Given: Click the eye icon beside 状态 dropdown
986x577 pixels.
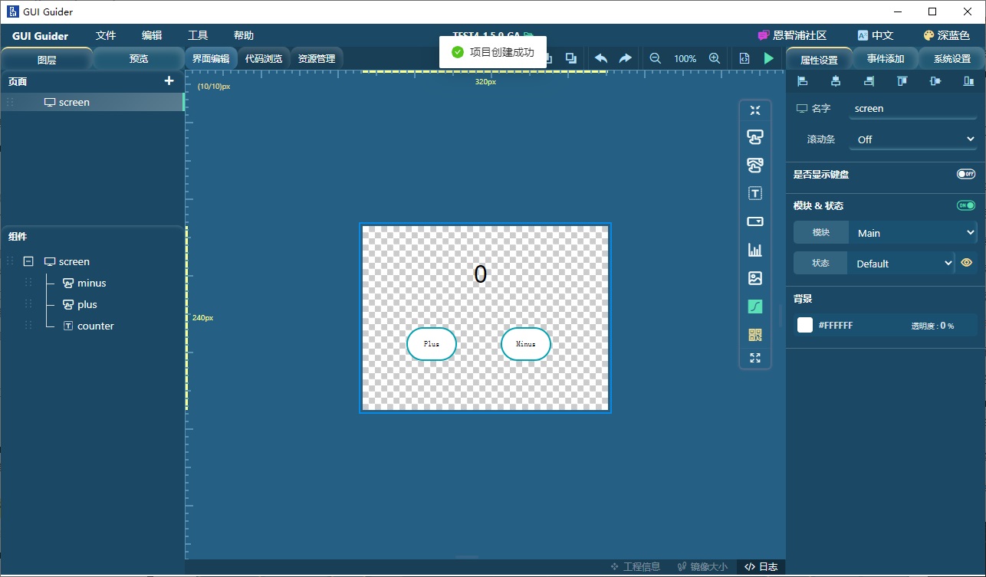Looking at the screenshot, I should (x=966, y=263).
